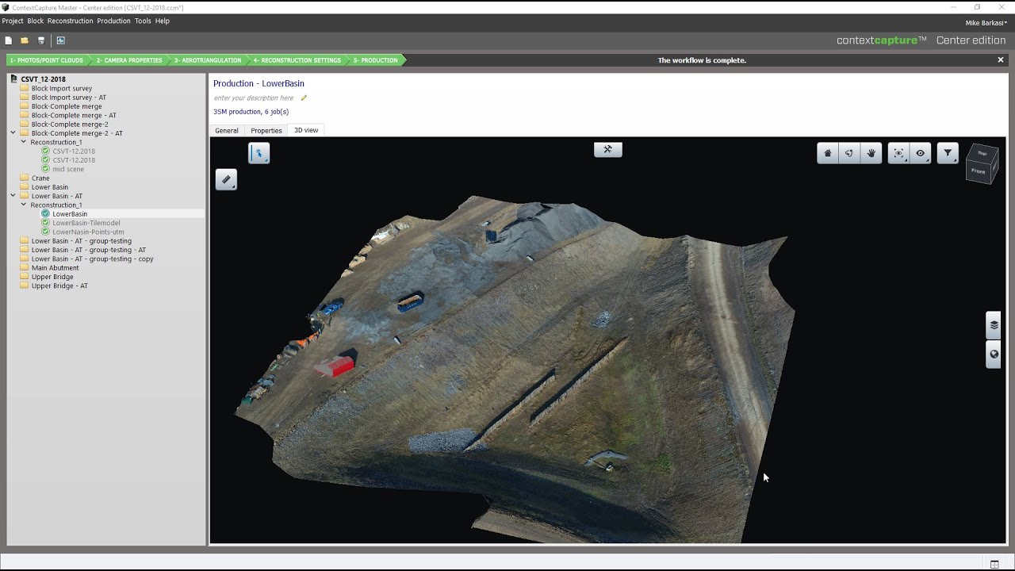Open the job monitor icon in the toolbar
Image resolution: width=1015 pixels, height=571 pixels.
point(60,40)
